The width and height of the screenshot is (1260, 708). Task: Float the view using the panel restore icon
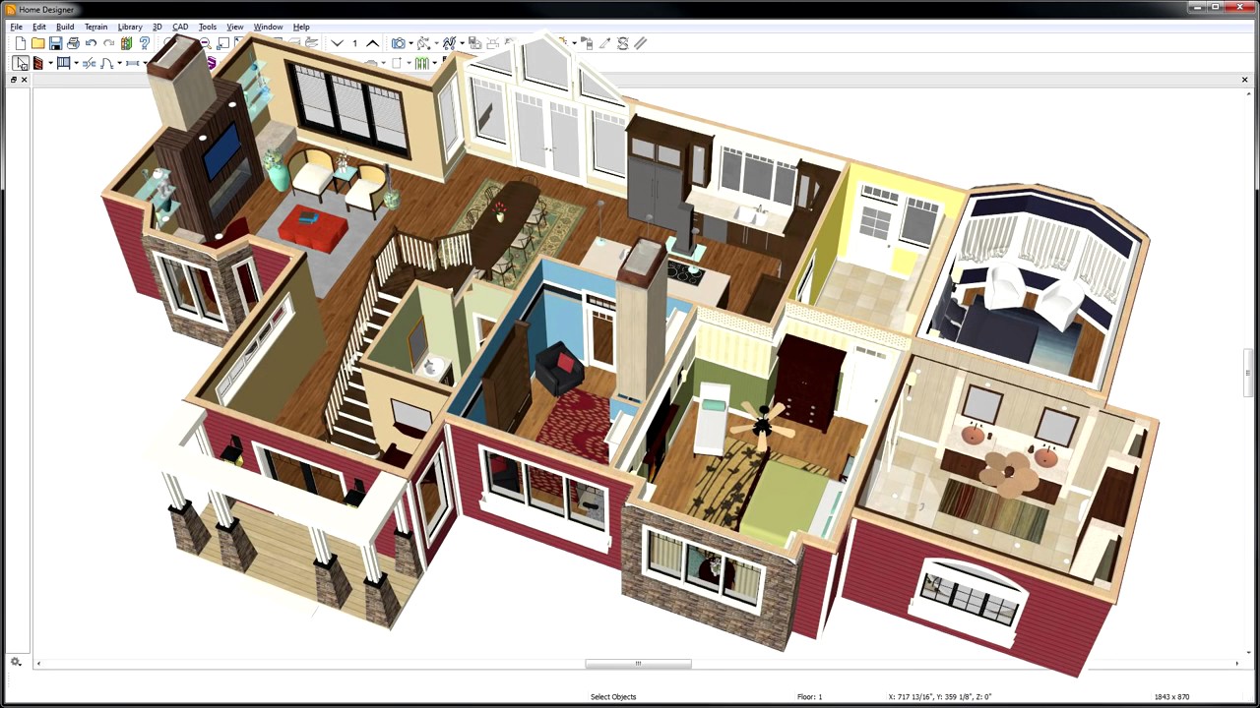click(14, 80)
